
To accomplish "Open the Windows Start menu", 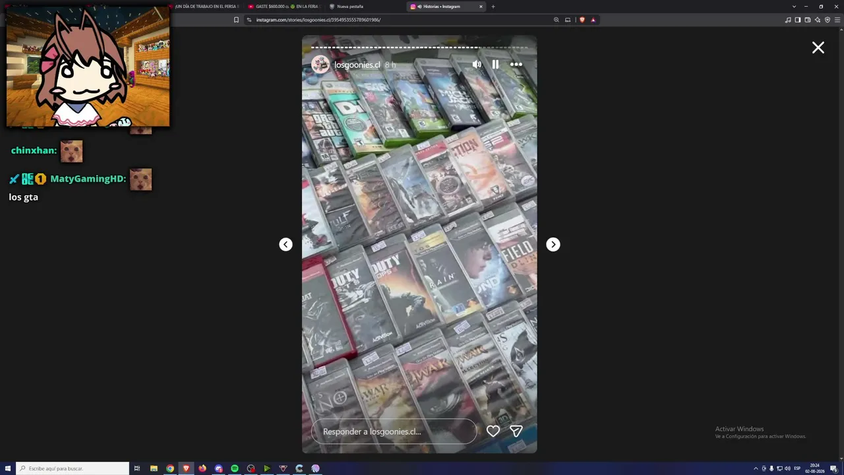I will (x=8, y=468).
